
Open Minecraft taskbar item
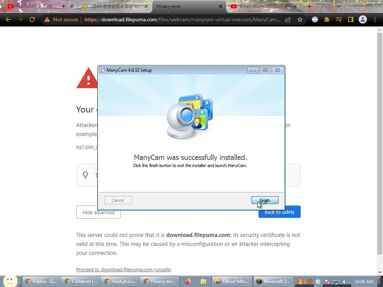coord(273,281)
